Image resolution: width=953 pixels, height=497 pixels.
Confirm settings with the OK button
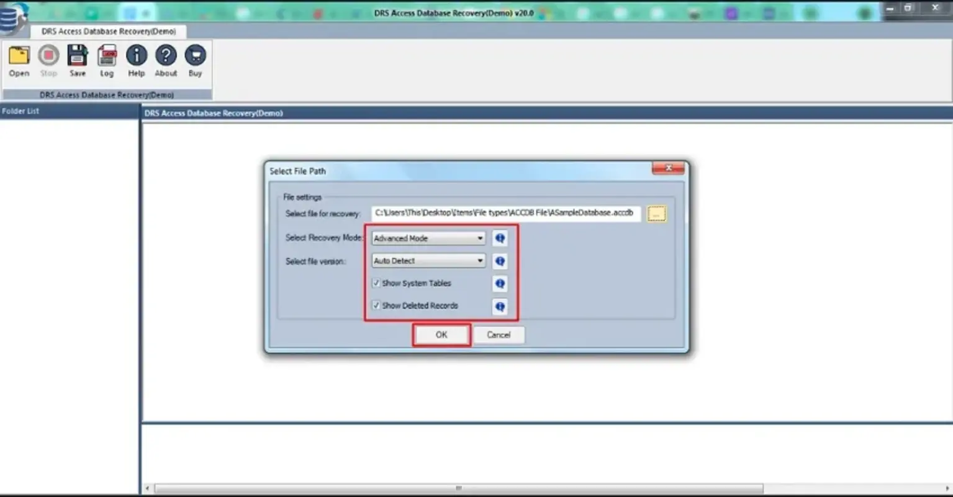click(441, 334)
